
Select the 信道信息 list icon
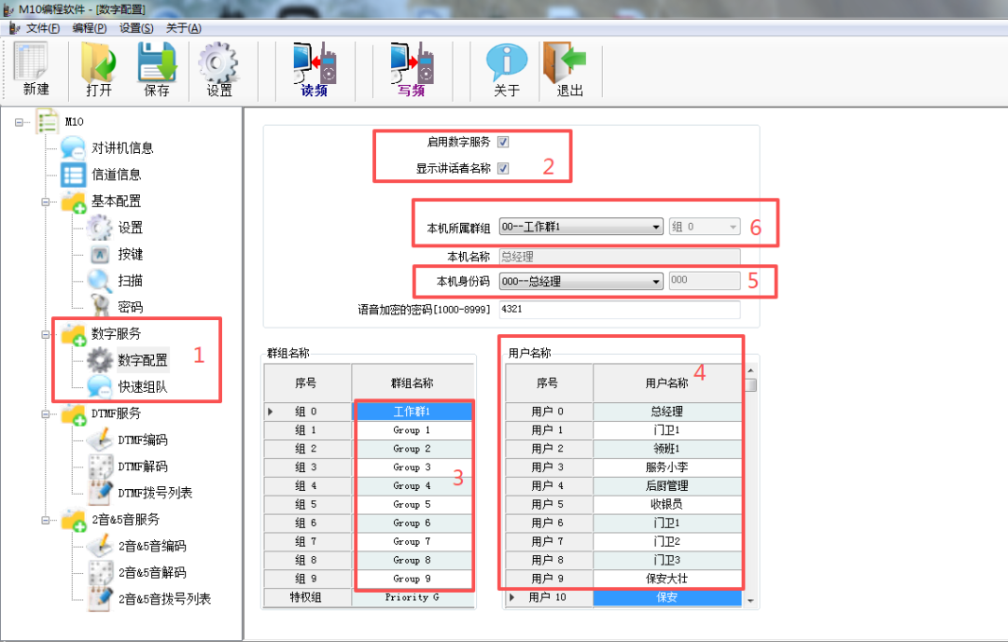(x=73, y=174)
